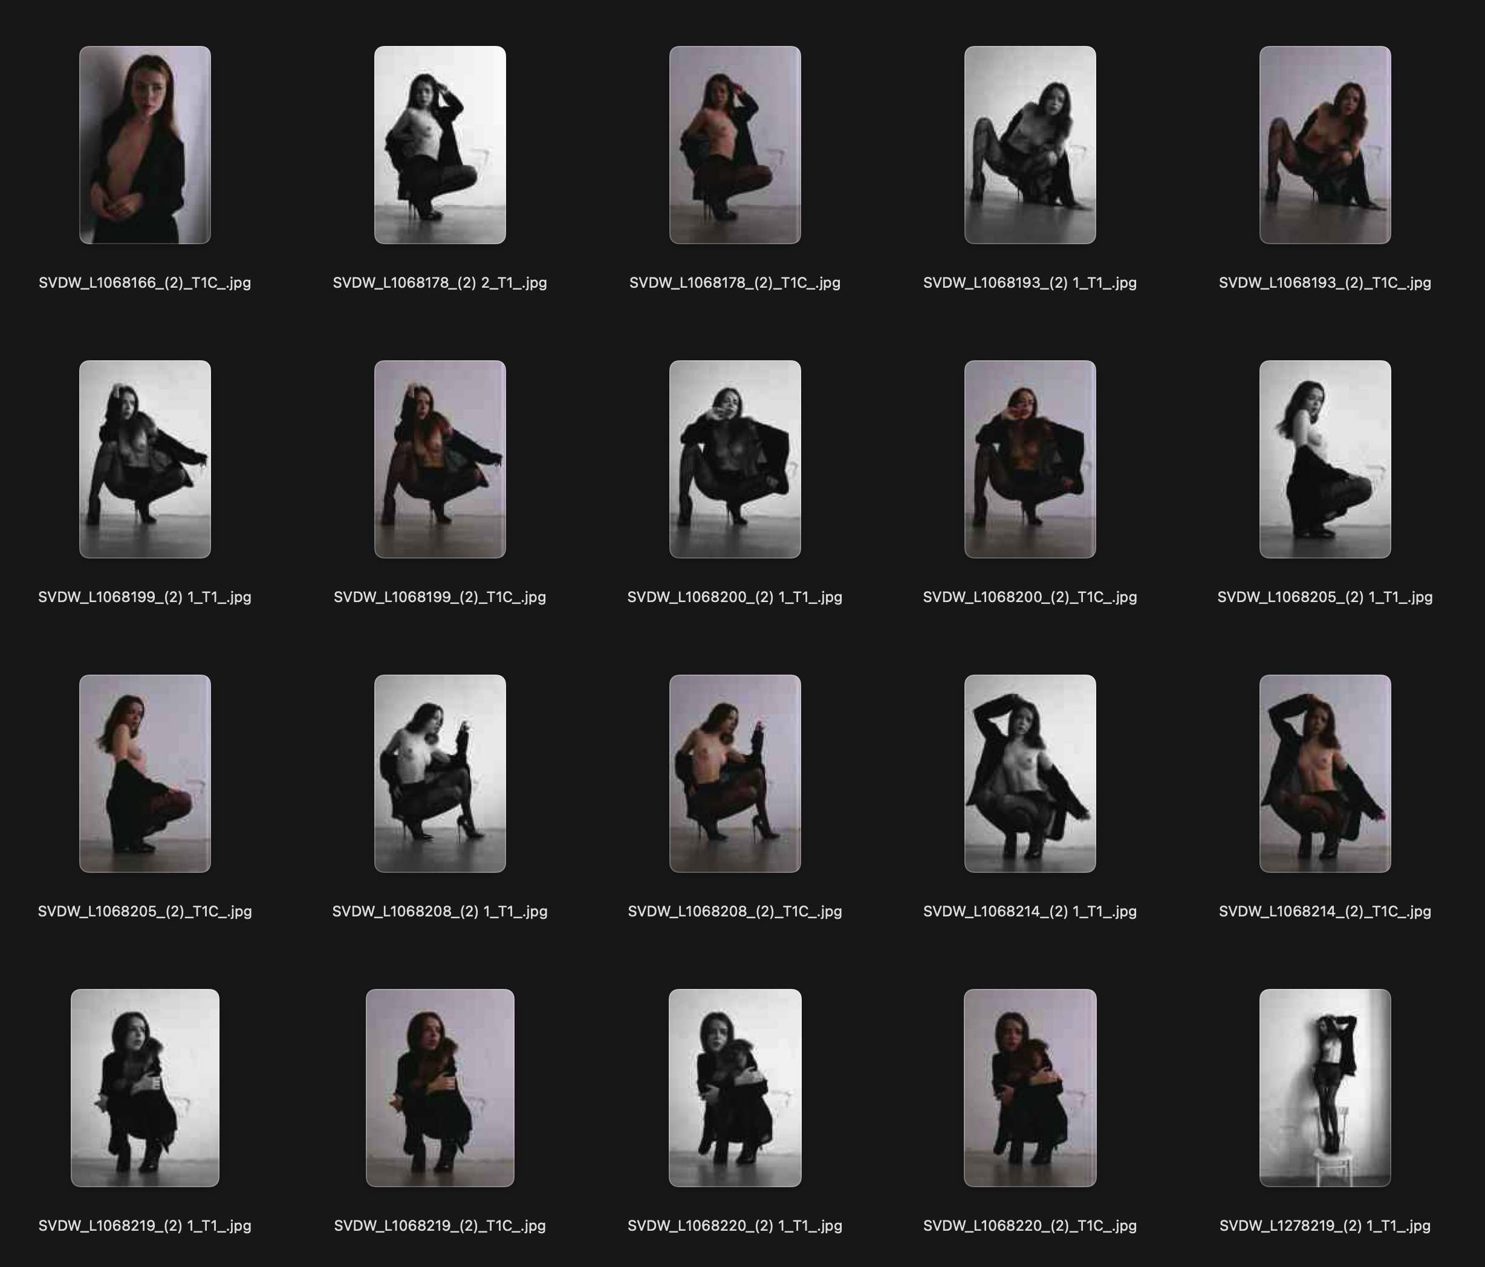
Task: Click preview of SVDW_L1068200_(2) 1_T1_.jpg
Action: click(735, 459)
